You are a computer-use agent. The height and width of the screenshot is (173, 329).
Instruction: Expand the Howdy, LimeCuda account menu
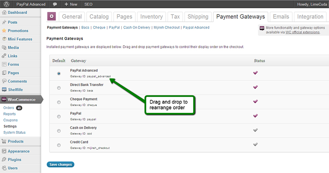click(311, 4)
